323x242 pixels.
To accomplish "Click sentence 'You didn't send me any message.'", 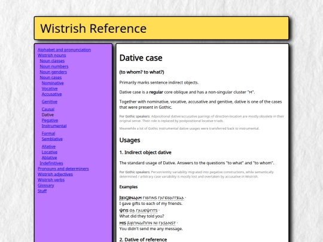I will (151, 229).
